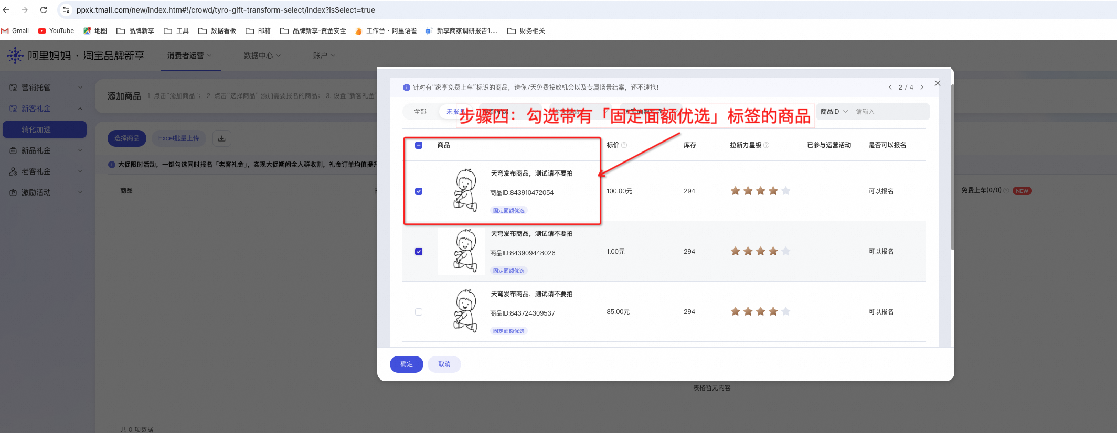Click the Excel批量上传 button

coord(179,138)
